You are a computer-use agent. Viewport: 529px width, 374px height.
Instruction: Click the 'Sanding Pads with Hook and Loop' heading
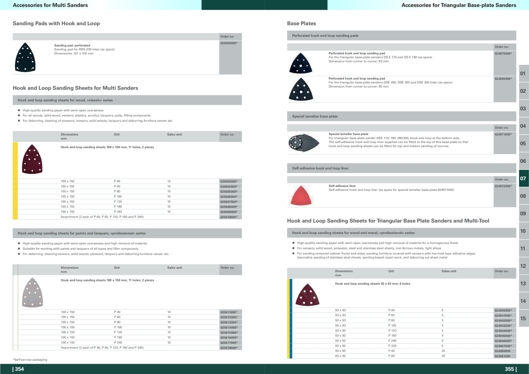[56, 23]
